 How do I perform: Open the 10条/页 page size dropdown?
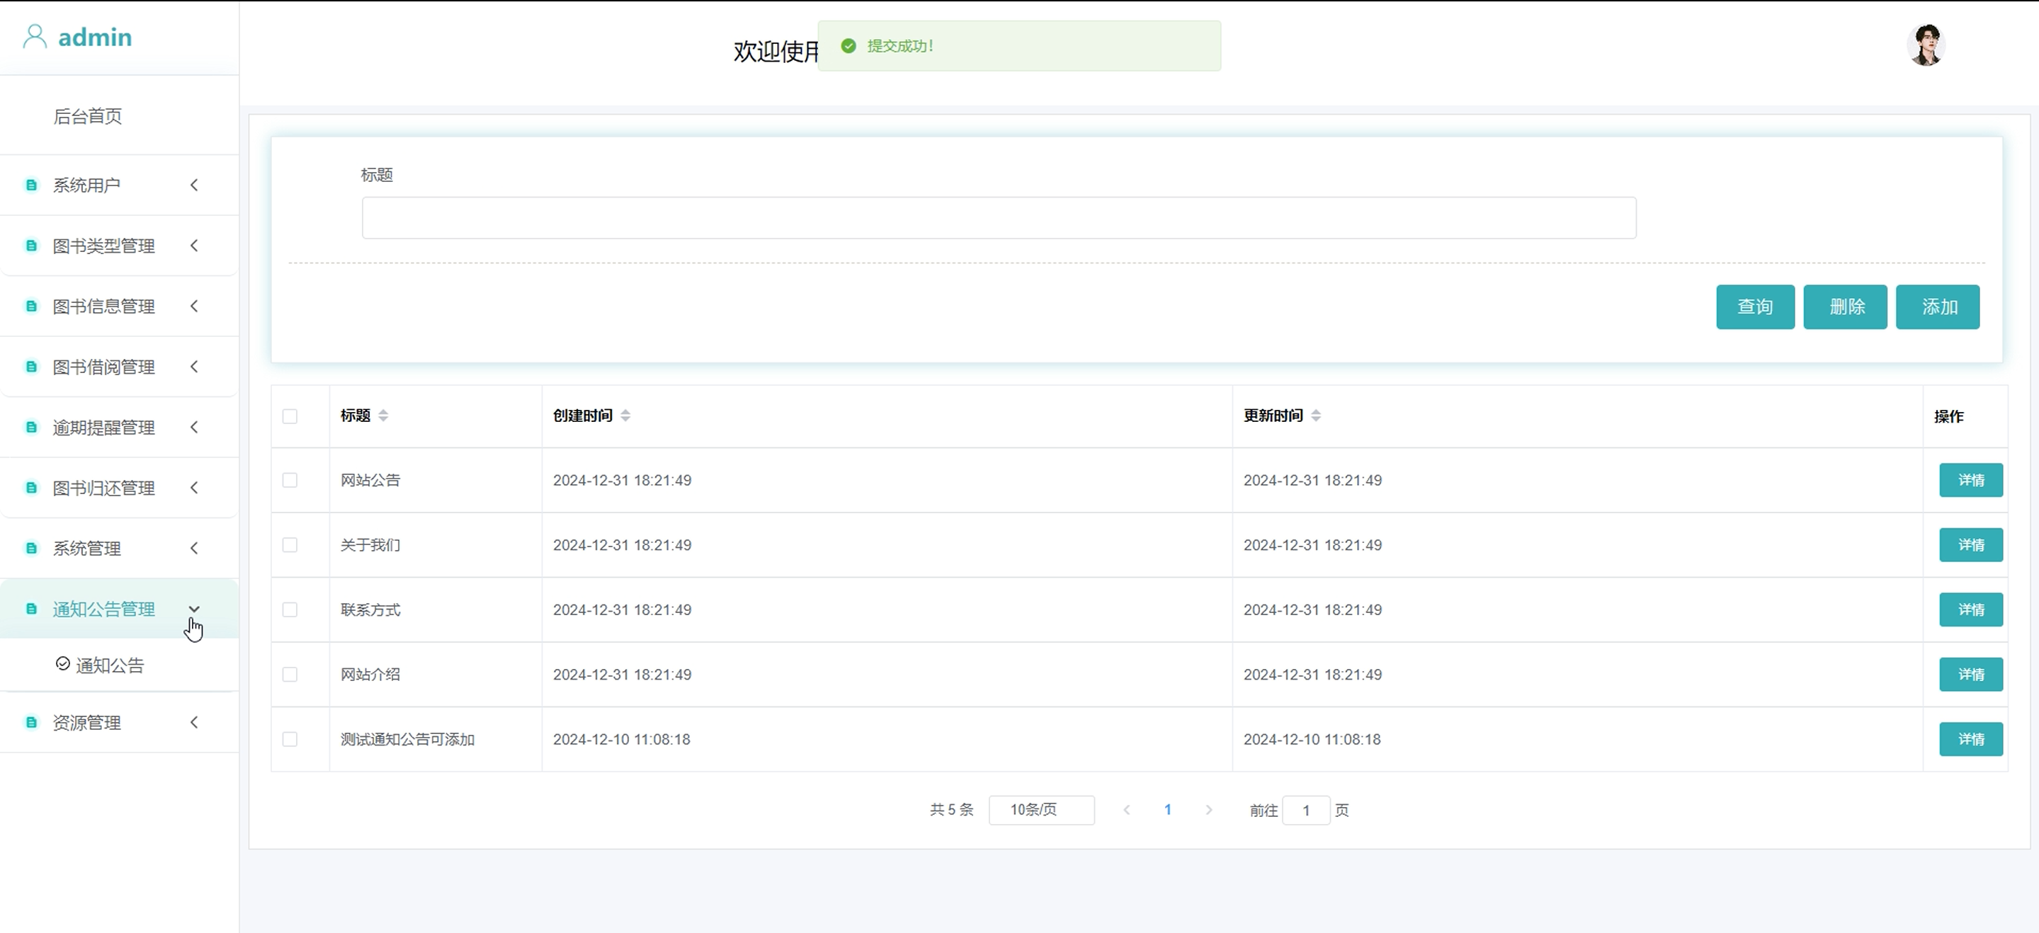1041,810
